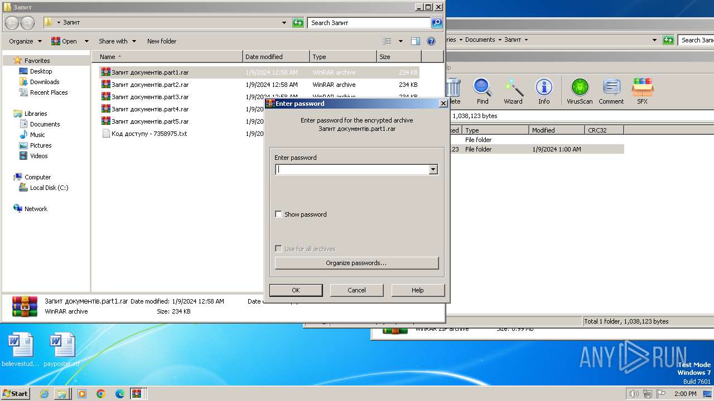Click the Explorer Forward navigation button
Image resolution: width=714 pixels, height=401 pixels.
coord(27,23)
